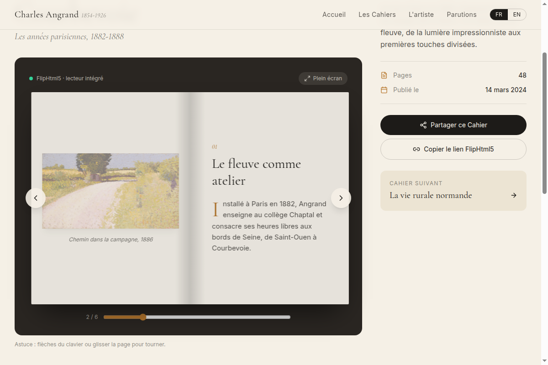The width and height of the screenshot is (548, 365).
Task: Click the Astuce keyboard hint text
Action: coord(90,344)
